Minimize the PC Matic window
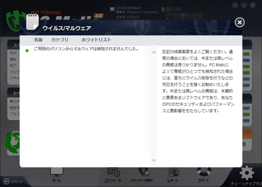Image resolution: width=262 pixels, height=187 pixels. coord(235,5)
